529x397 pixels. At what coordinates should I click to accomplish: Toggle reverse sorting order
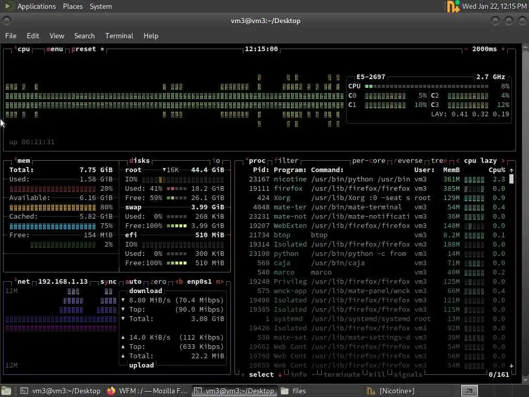pos(408,161)
